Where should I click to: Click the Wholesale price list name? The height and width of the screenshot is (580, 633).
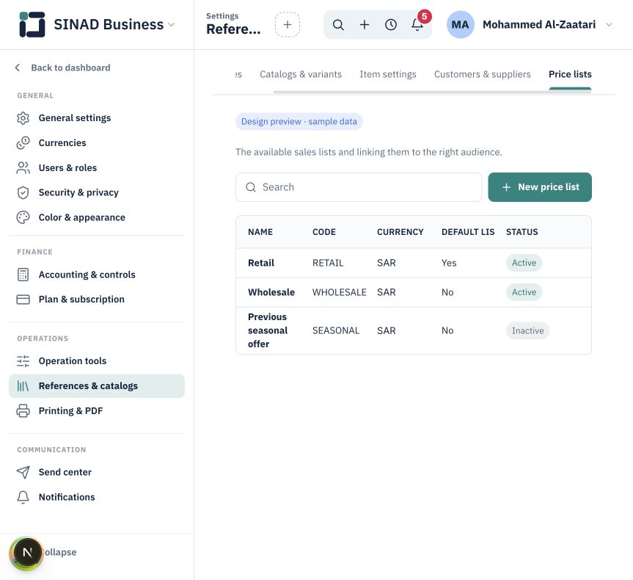(271, 292)
